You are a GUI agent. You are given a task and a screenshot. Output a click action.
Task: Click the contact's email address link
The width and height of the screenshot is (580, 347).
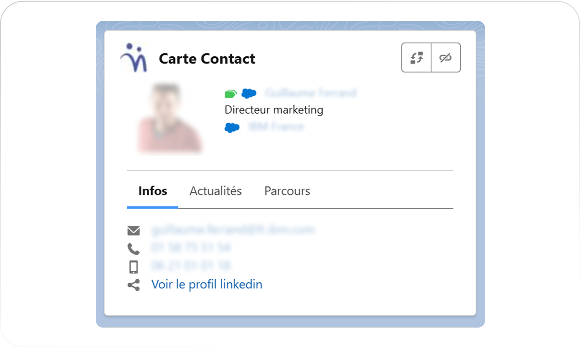point(233,230)
